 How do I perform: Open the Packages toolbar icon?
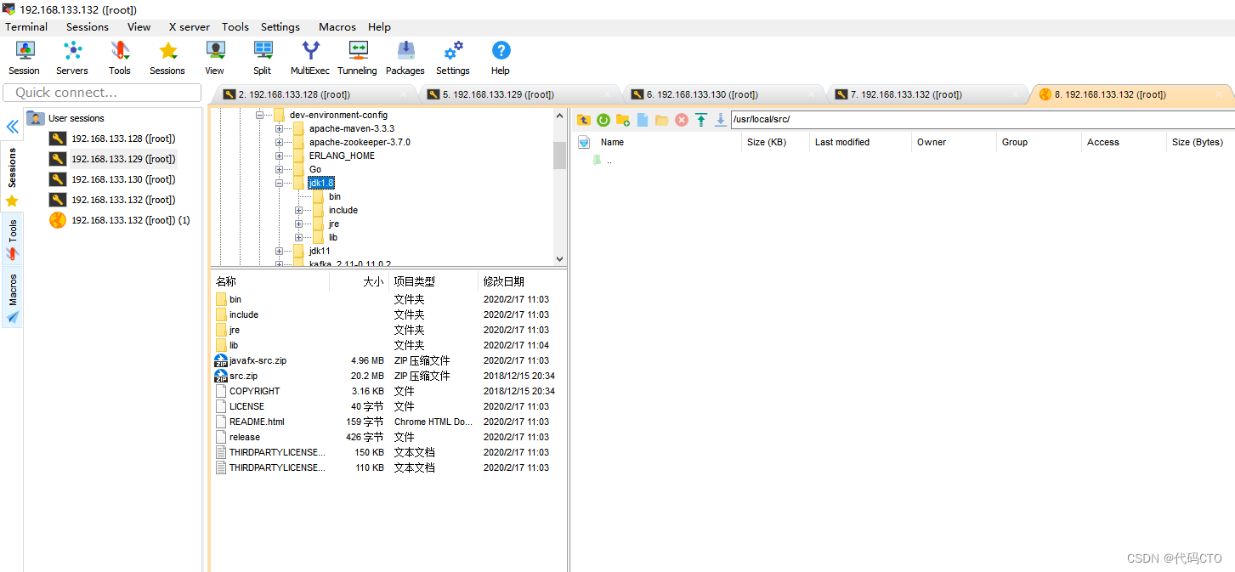(405, 58)
